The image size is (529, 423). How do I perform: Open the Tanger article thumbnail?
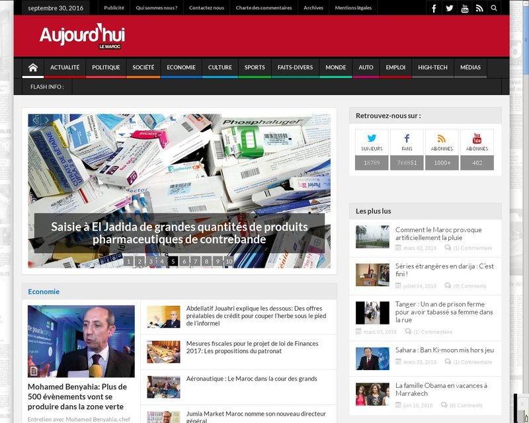coord(372,313)
